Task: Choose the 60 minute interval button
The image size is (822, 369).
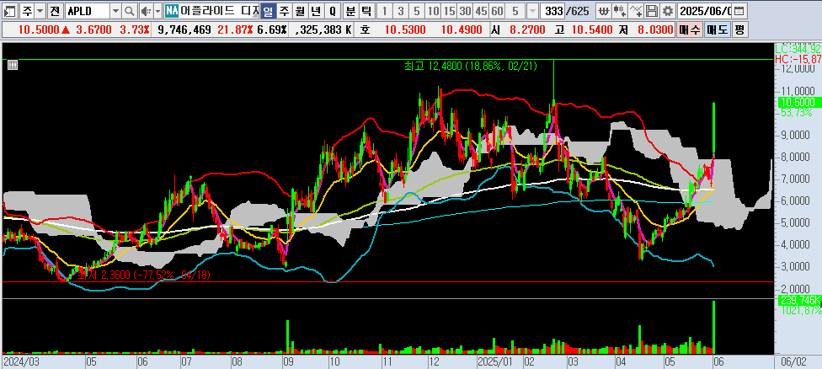Action: [498, 10]
